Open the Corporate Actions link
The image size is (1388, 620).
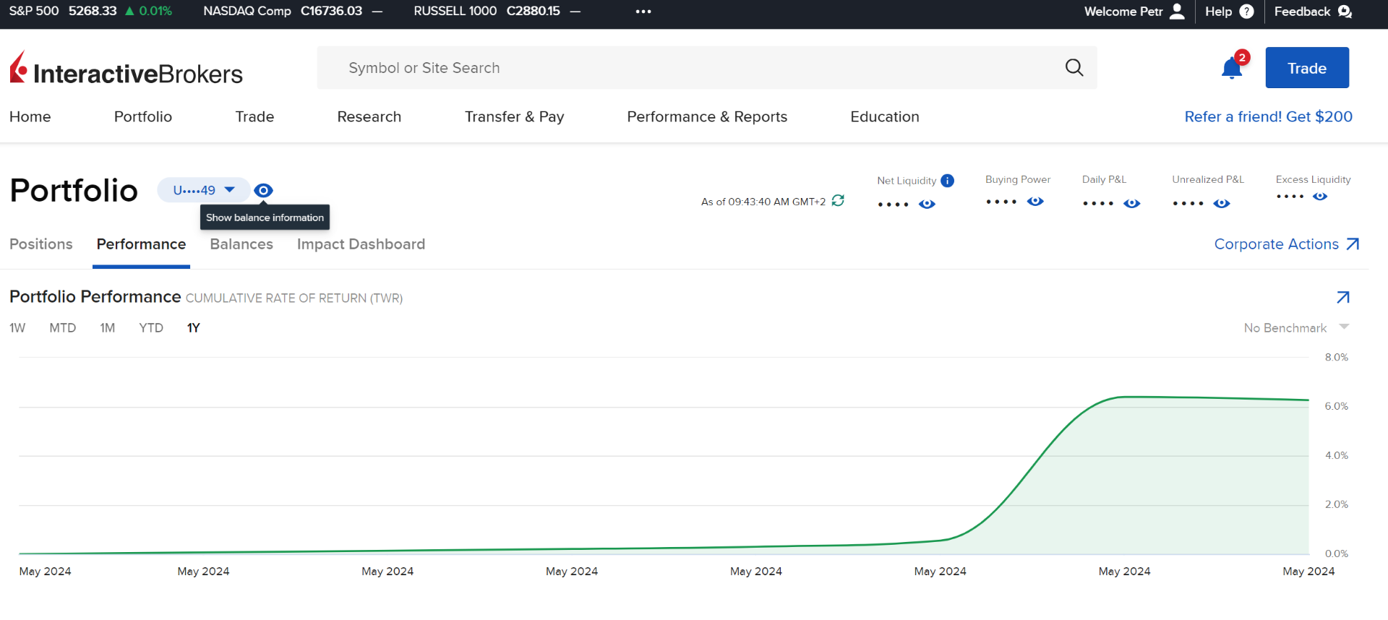(1286, 244)
